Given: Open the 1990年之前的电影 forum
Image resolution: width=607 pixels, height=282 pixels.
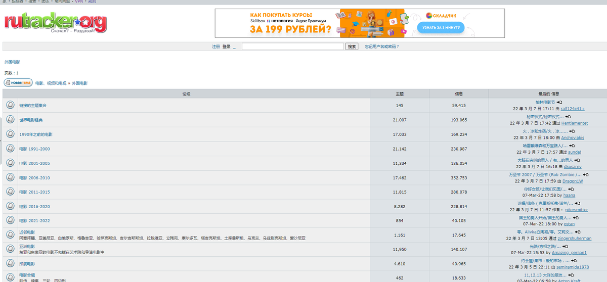Looking at the screenshot, I should (35, 134).
